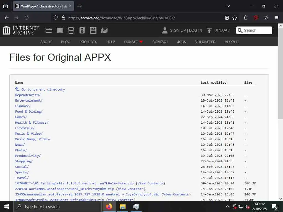Open the Music &amp; Video/ folder

point(33,139)
